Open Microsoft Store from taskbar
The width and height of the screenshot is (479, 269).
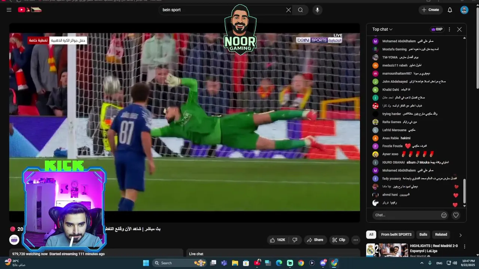point(246,263)
